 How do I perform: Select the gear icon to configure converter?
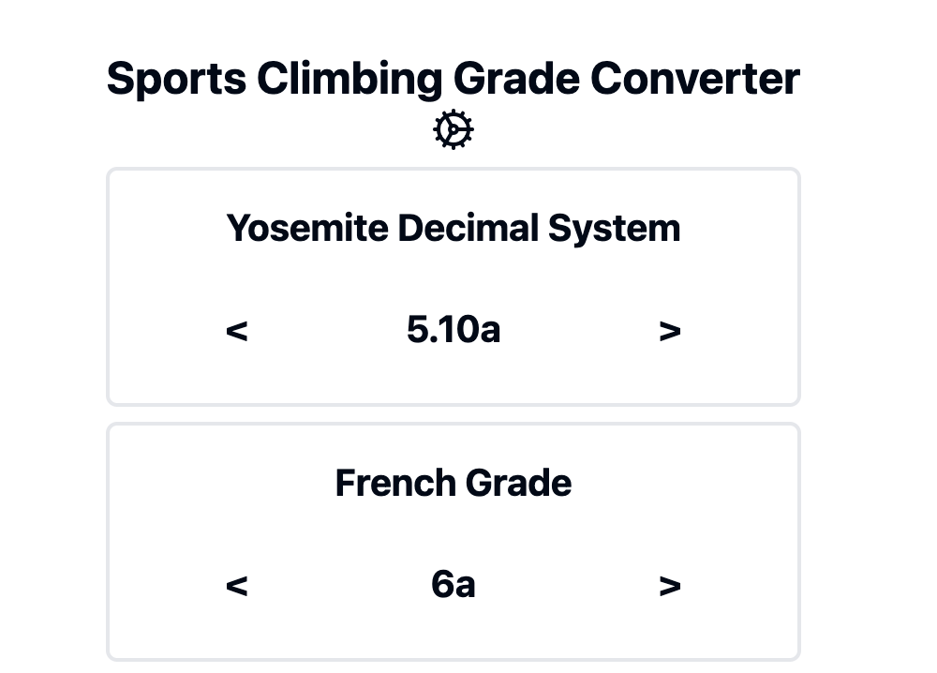[454, 129]
